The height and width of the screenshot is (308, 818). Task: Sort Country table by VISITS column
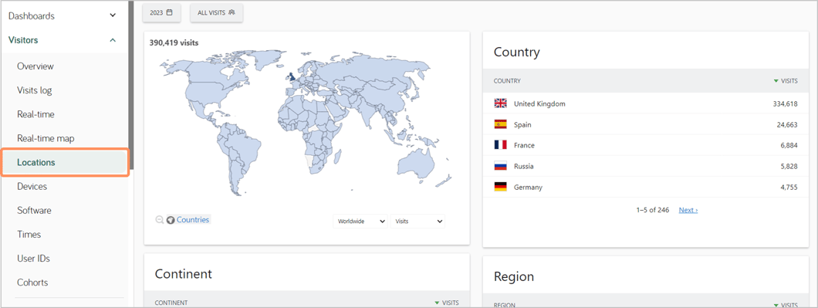click(786, 81)
